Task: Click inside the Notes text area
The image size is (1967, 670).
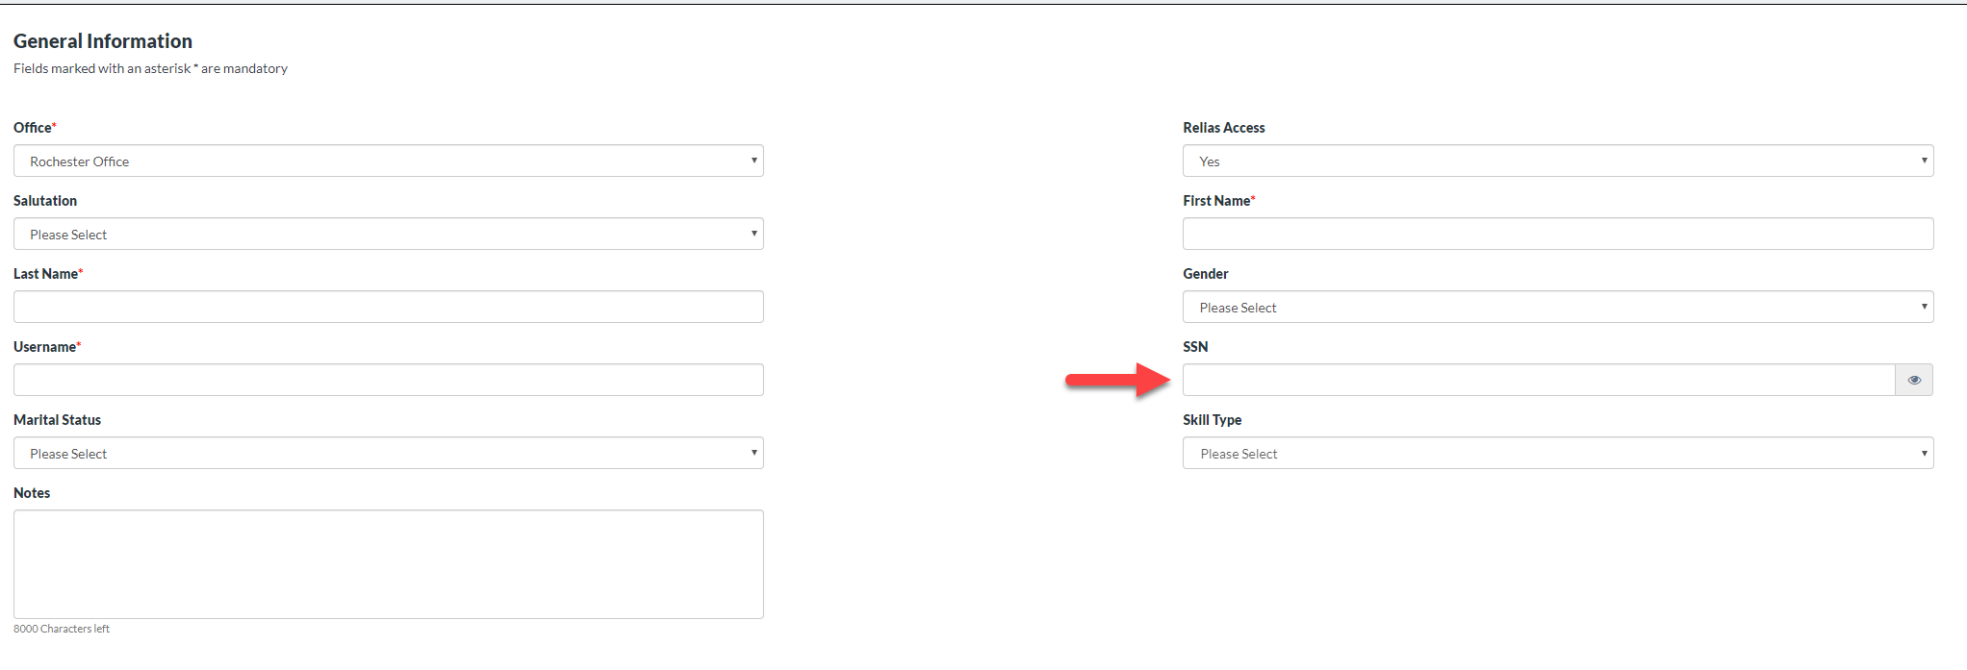Action: 388,563
